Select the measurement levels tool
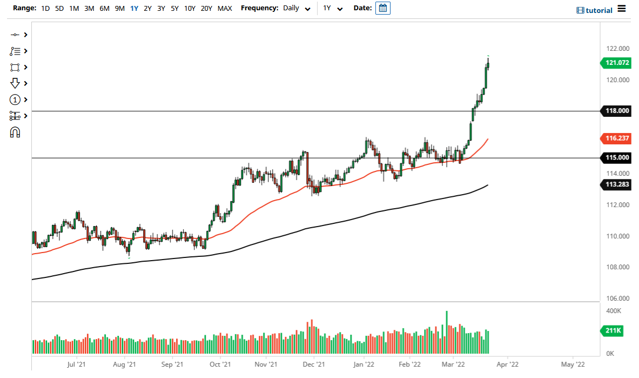Image resolution: width=639 pixels, height=378 pixels. point(15,116)
